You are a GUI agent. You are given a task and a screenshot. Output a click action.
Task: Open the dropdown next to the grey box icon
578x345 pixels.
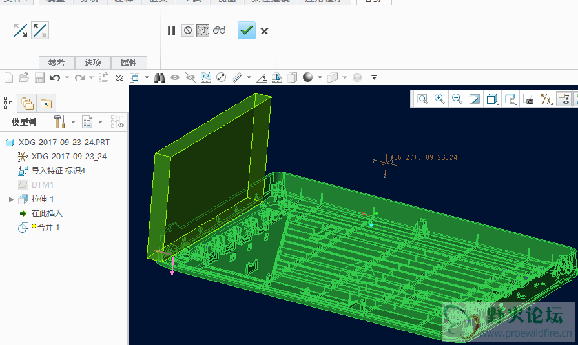pos(345,77)
